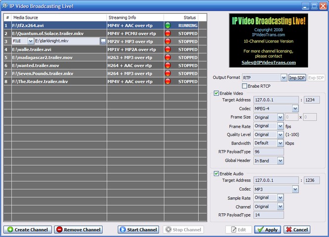This screenshot has height=237, width=329.
Task: Toggle the Enable Audio checkbox
Action: (216, 174)
